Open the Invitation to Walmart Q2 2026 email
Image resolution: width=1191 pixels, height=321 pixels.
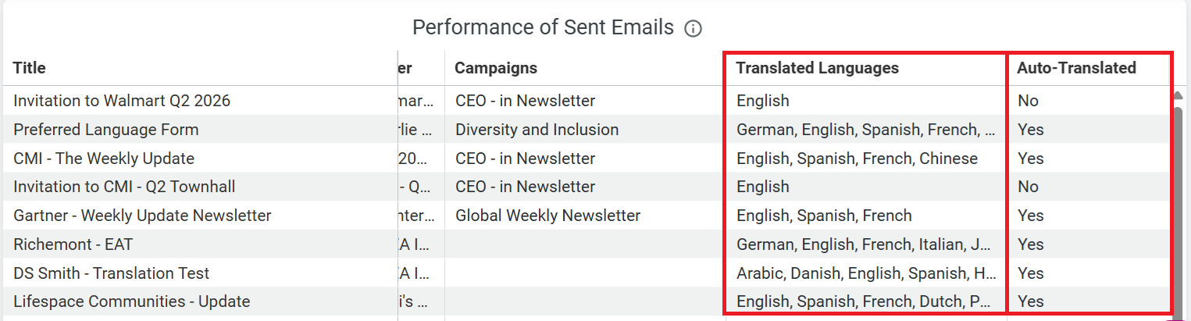click(122, 101)
